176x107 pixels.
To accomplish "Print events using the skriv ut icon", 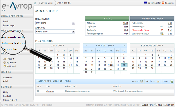I will coord(158,81).
